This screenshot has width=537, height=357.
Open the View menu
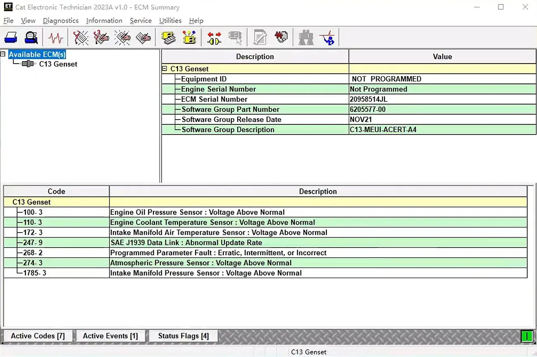(x=28, y=21)
